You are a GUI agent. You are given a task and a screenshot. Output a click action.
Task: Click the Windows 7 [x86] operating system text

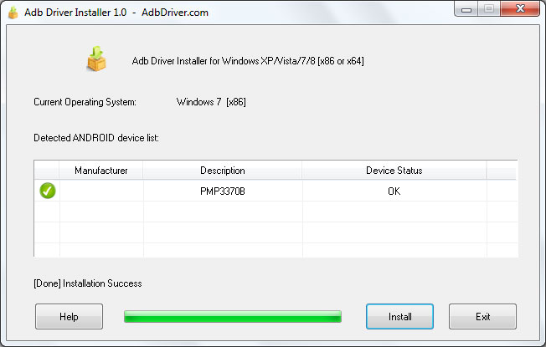tap(211, 102)
